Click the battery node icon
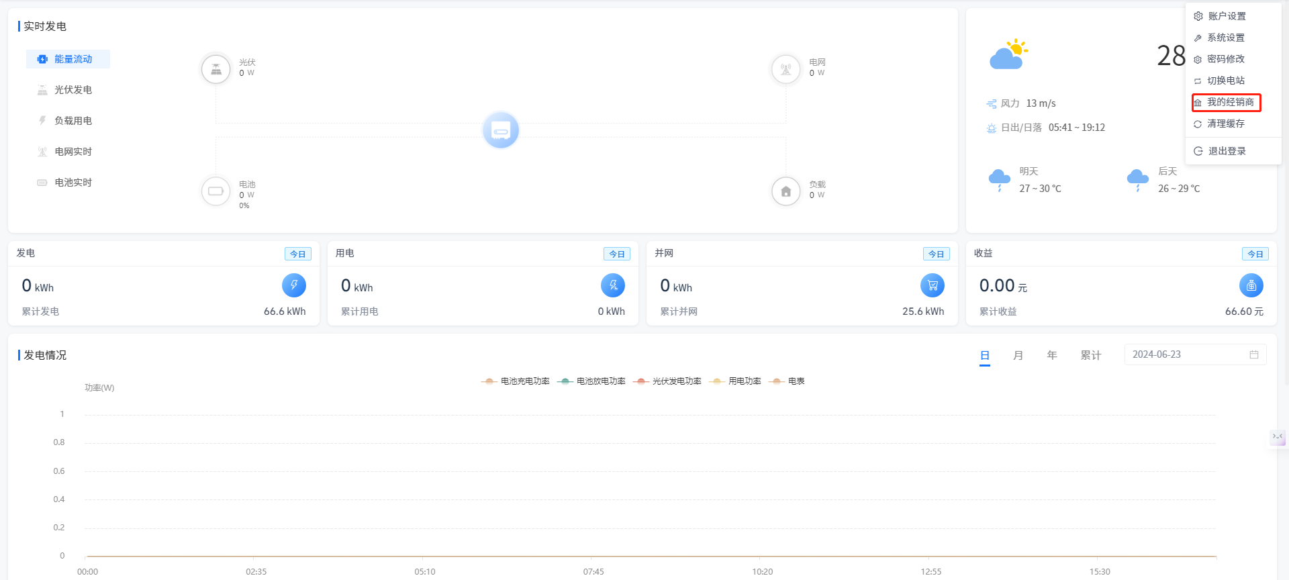 pyautogui.click(x=216, y=191)
